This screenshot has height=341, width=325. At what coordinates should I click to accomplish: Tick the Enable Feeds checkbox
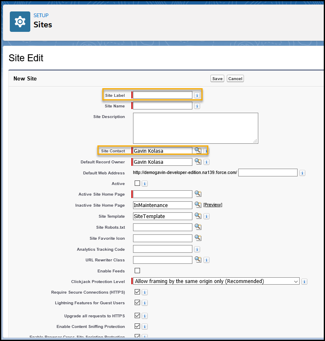[x=137, y=270]
